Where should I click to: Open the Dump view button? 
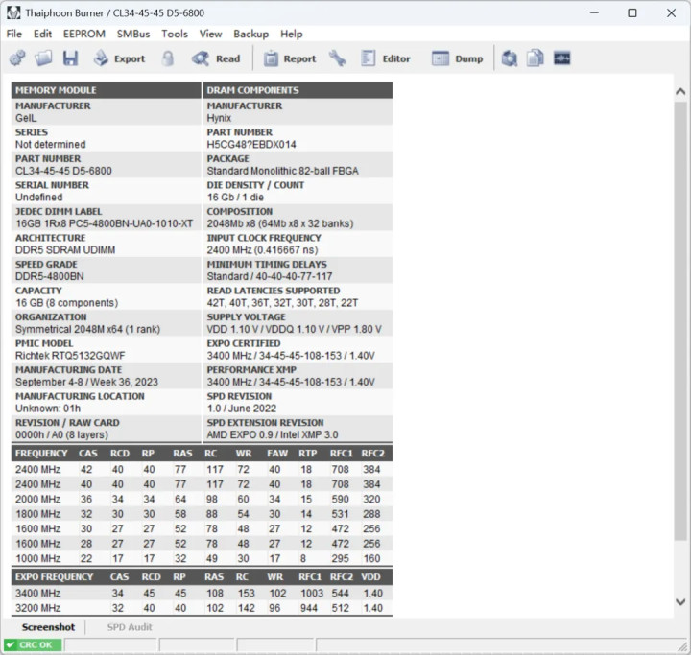[x=458, y=58]
